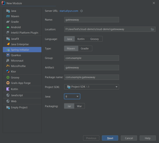The height and width of the screenshot is (143, 159).
Task: Click the Empty Project folder icon
Action: coord(8,107)
